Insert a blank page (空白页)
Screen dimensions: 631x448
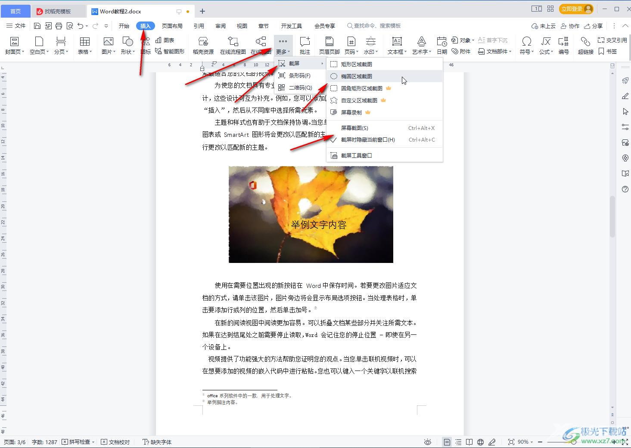(39, 46)
